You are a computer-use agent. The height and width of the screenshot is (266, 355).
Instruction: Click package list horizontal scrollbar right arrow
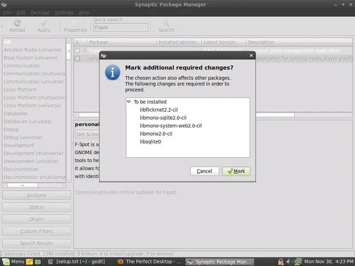(x=350, y=115)
